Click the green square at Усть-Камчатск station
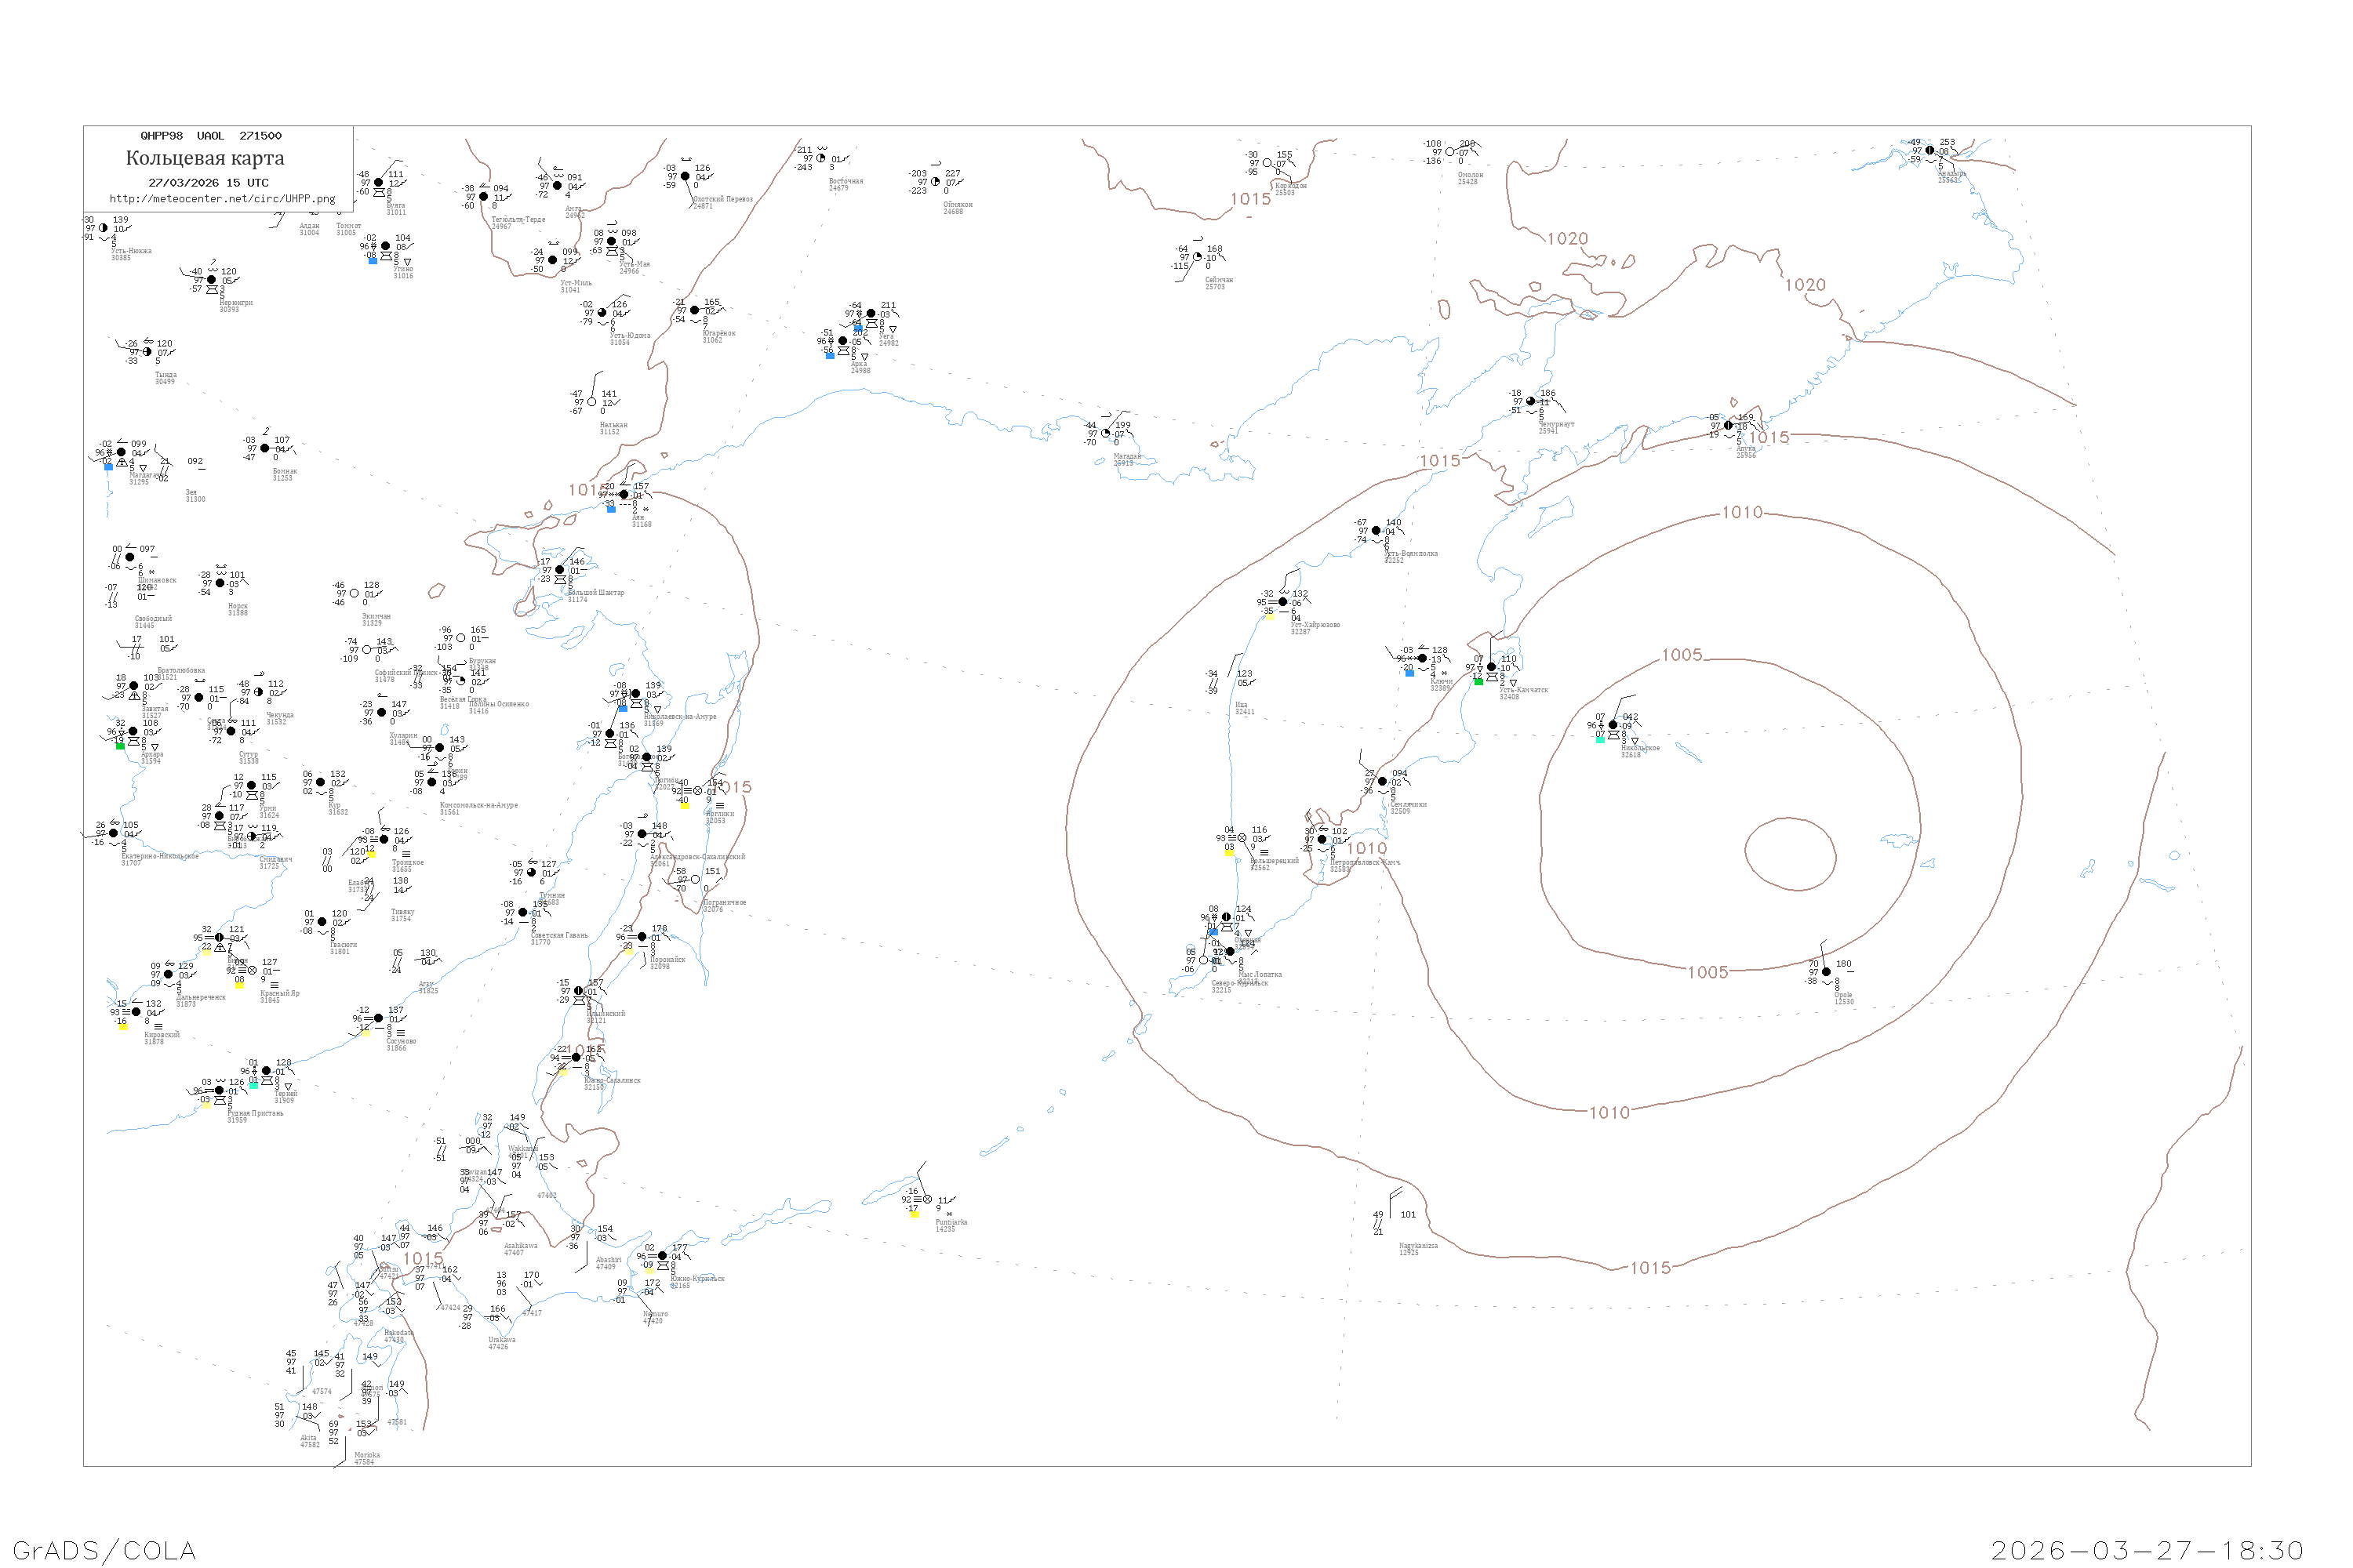2353x1568 pixels. (x=1478, y=681)
